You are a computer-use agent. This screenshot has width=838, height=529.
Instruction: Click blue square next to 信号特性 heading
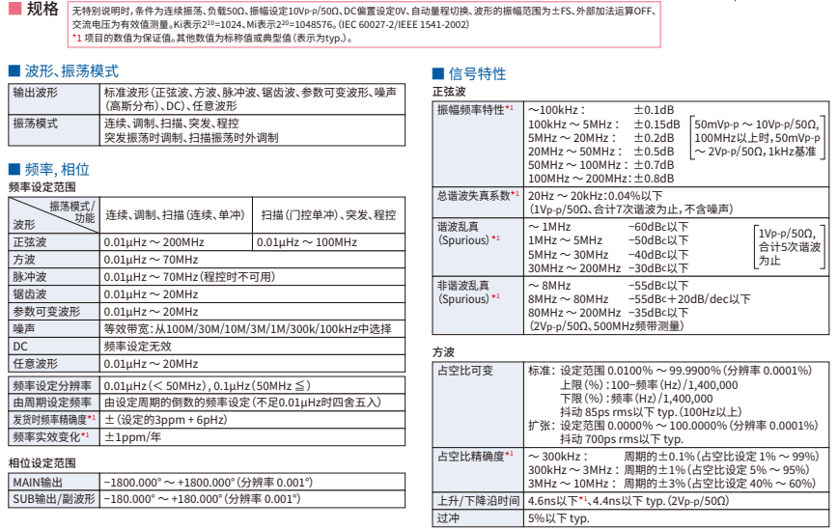coord(439,74)
